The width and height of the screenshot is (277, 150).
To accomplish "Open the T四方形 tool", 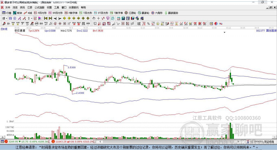I will (86, 13).
